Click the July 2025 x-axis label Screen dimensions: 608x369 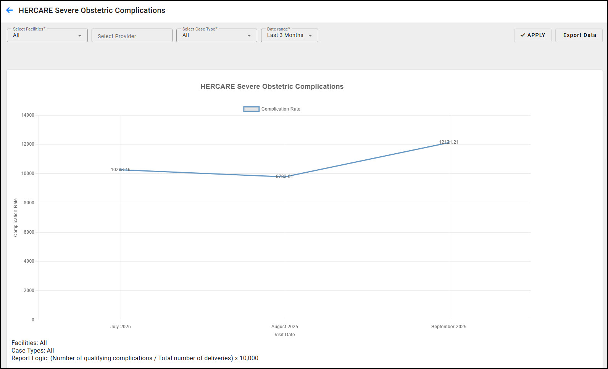coord(121,327)
